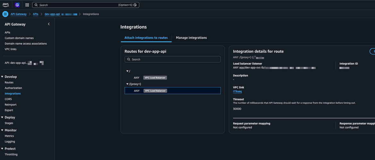This screenshot has height=160, width=375.
Task: Open Throttling under Protect
Action: tap(11, 154)
